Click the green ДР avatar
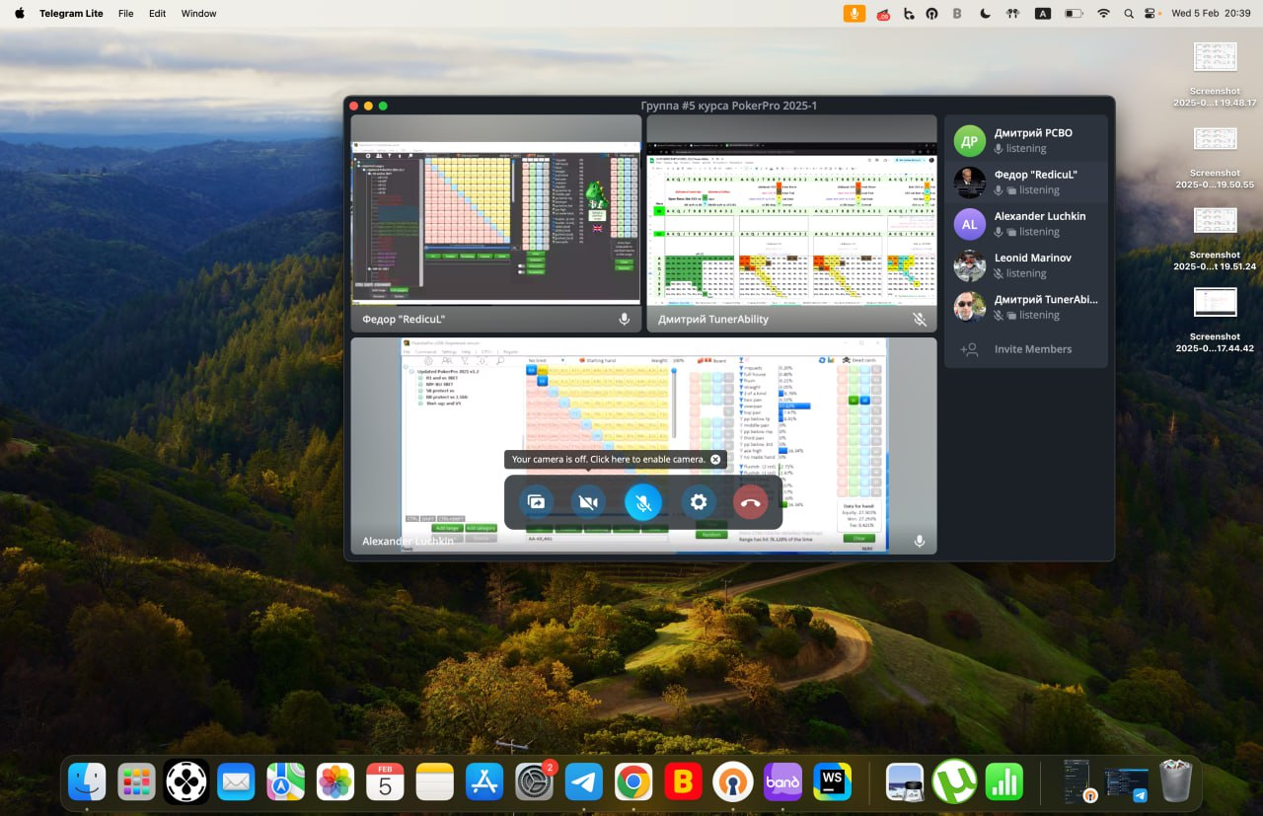This screenshot has width=1263, height=816. coord(970,141)
